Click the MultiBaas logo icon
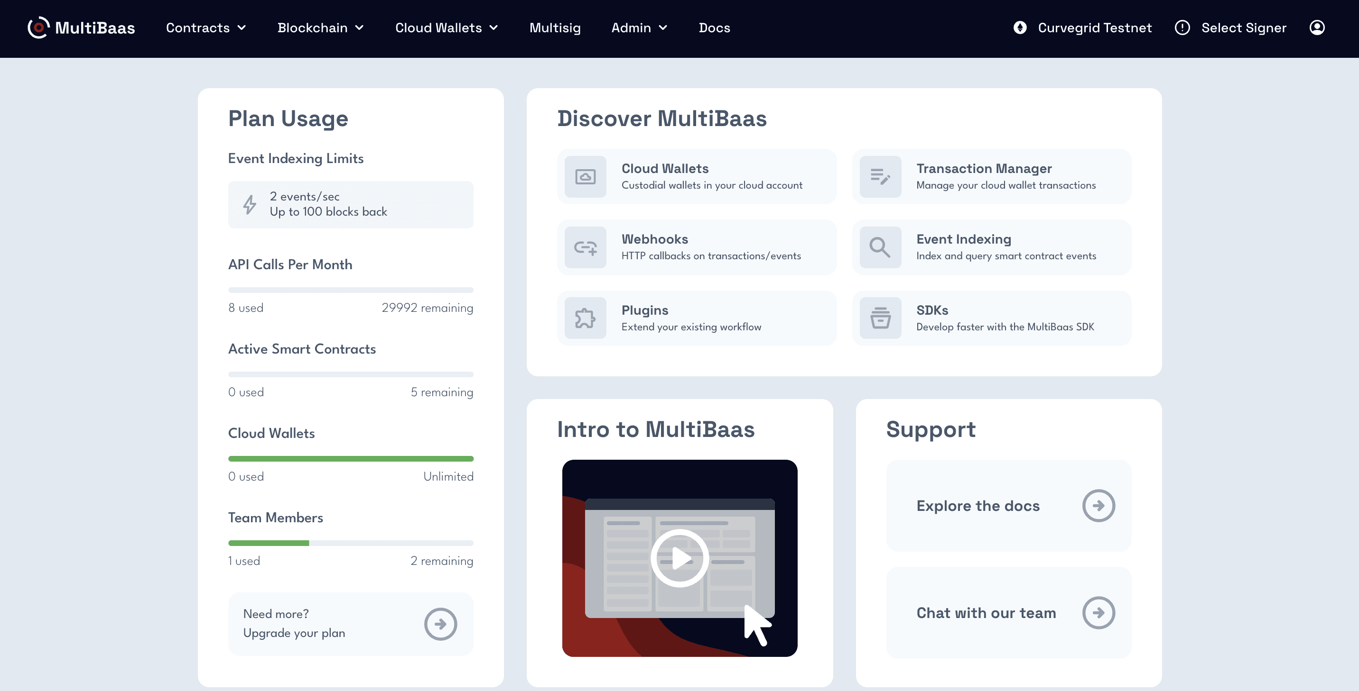Viewport: 1359px width, 691px height. click(x=38, y=27)
